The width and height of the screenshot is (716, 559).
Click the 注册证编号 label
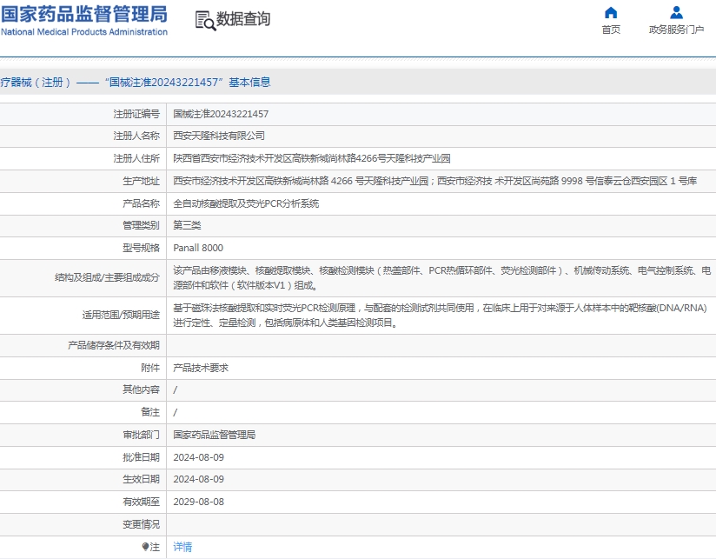[x=136, y=114]
